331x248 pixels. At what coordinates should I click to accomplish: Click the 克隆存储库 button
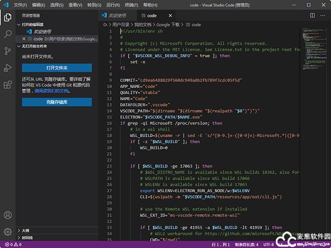(57, 102)
